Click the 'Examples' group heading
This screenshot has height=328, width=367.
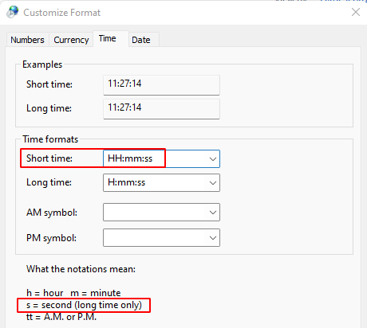click(x=42, y=64)
